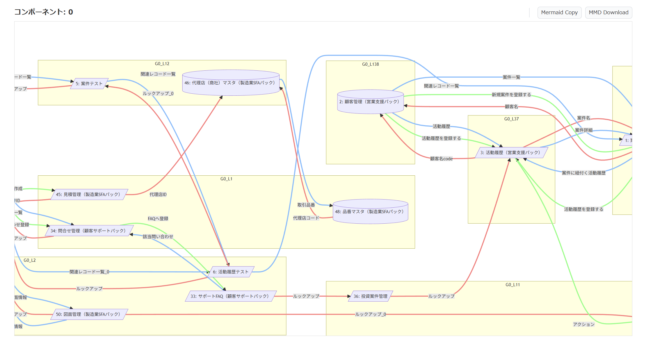This screenshot has height=340, width=653.
Task: Click the 代理店コード edge label
Action: click(306, 218)
